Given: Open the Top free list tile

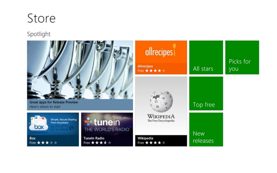Looking at the screenshot, I should pos(206,93).
